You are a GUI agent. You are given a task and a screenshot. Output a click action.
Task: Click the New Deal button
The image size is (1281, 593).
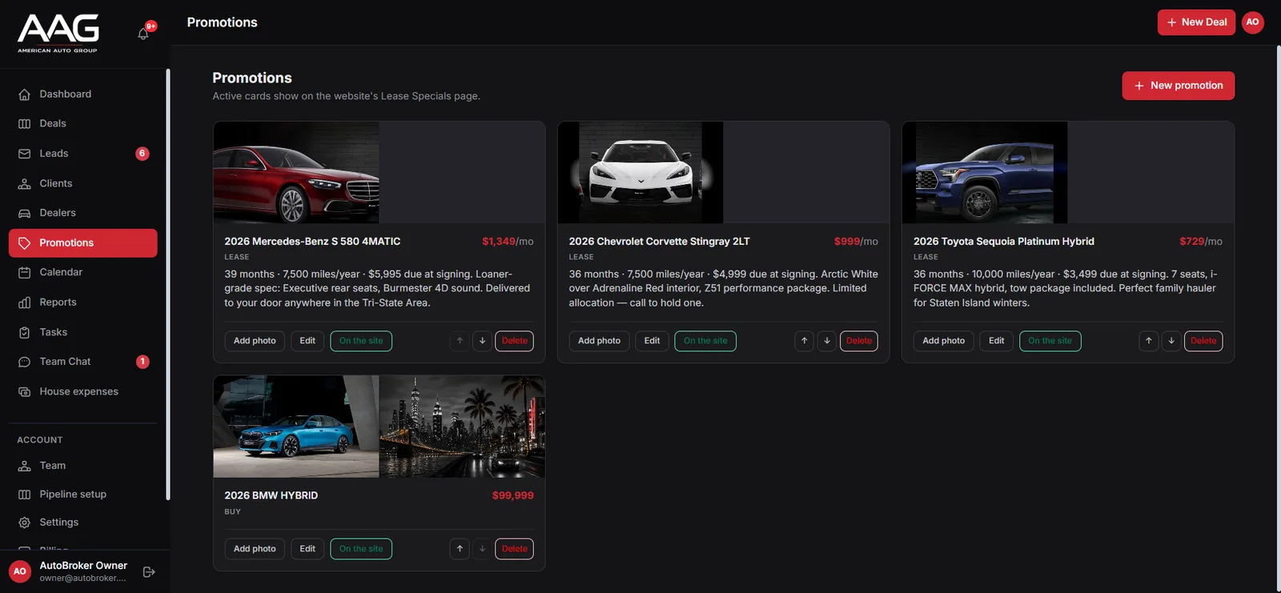[1196, 22]
